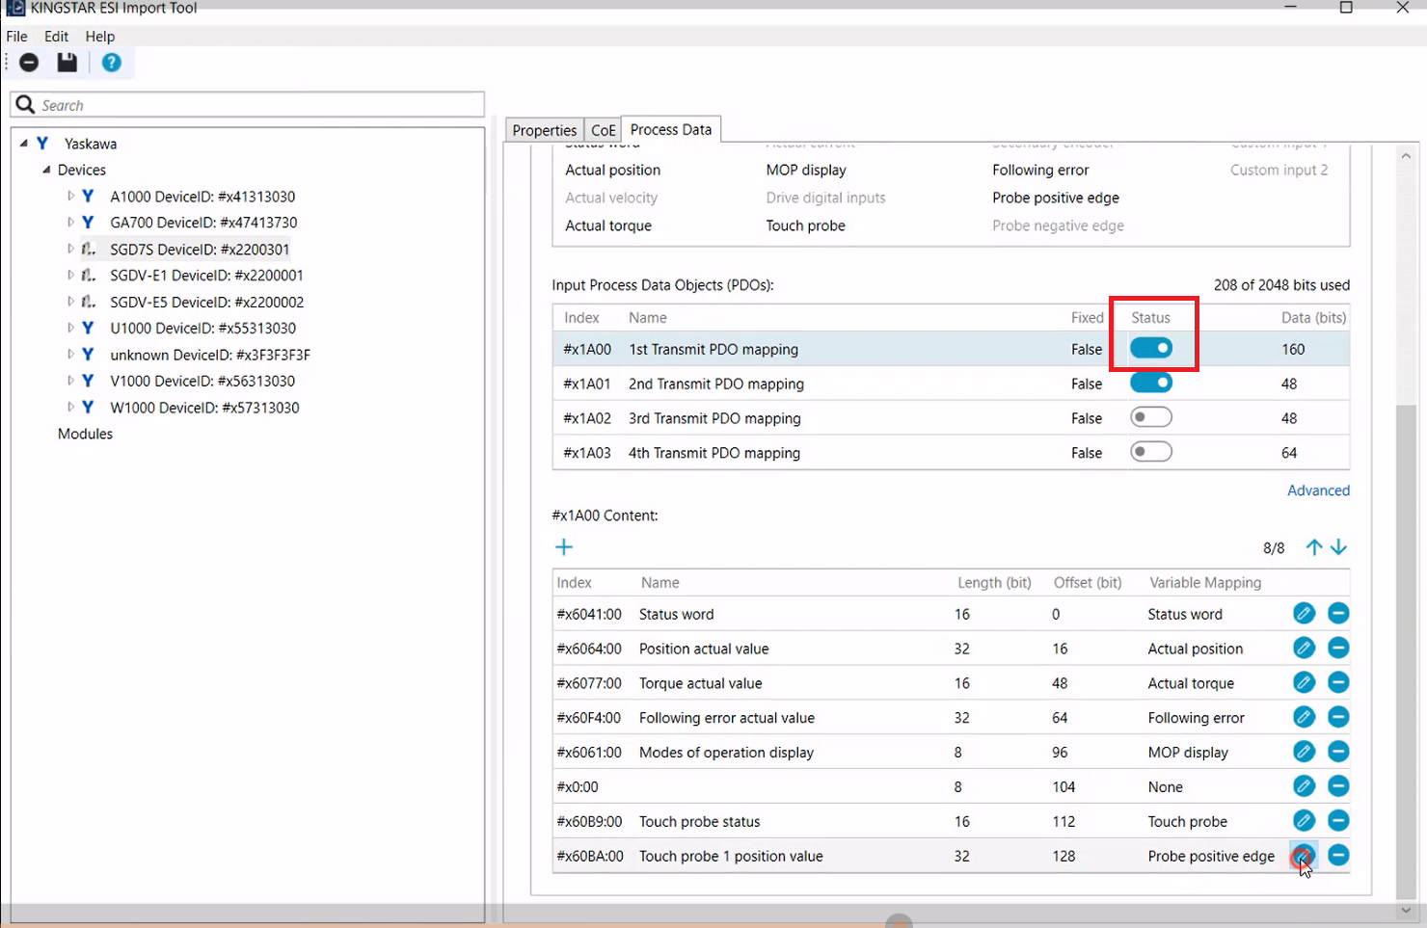The height and width of the screenshot is (928, 1427).
Task: Remove the Touch probe status entry
Action: point(1338,821)
